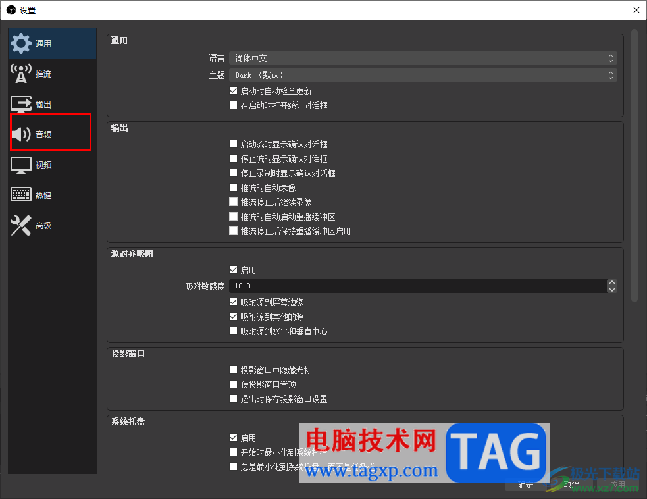Open the 通用 general settings gear icon
Viewport: 647px width, 499px height.
pyautogui.click(x=20, y=43)
